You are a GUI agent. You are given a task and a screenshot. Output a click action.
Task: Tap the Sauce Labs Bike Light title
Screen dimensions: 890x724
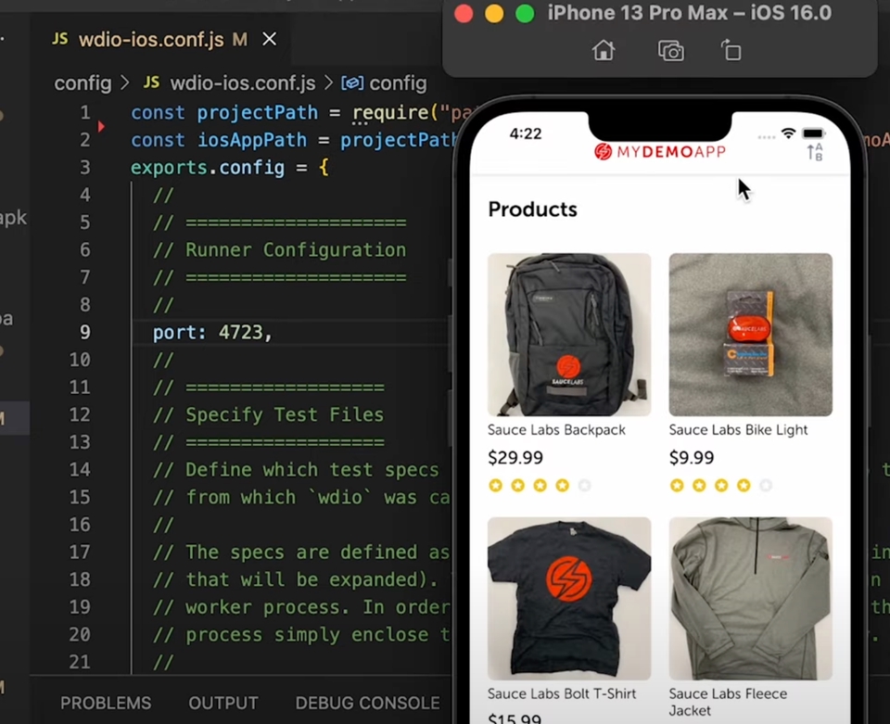coord(738,430)
